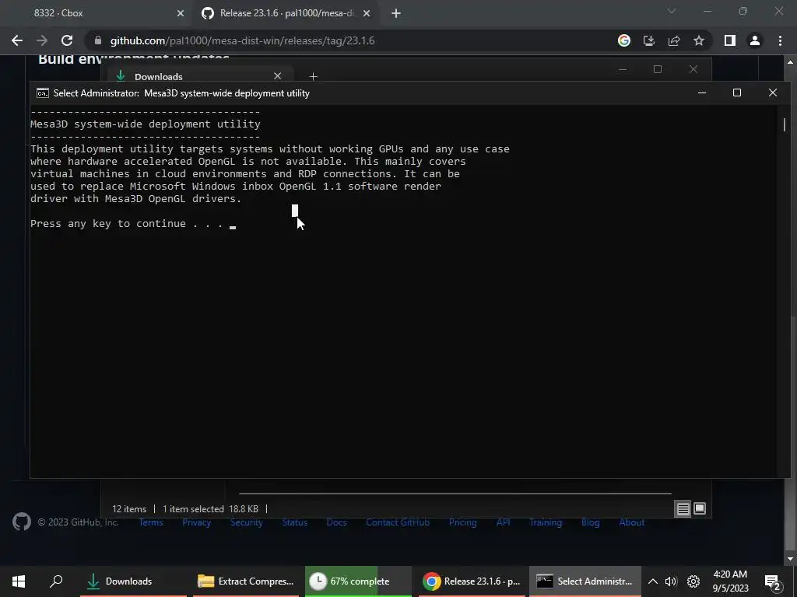Viewport: 797px width, 597px height.
Task: Open the About footer link
Action: (632, 522)
